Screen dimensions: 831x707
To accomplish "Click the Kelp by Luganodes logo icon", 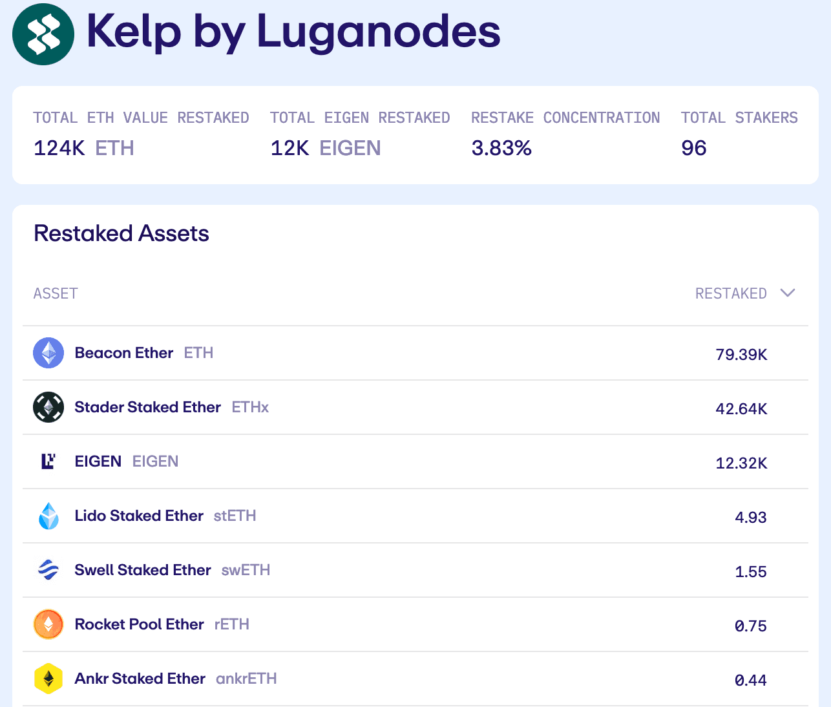I will click(43, 34).
